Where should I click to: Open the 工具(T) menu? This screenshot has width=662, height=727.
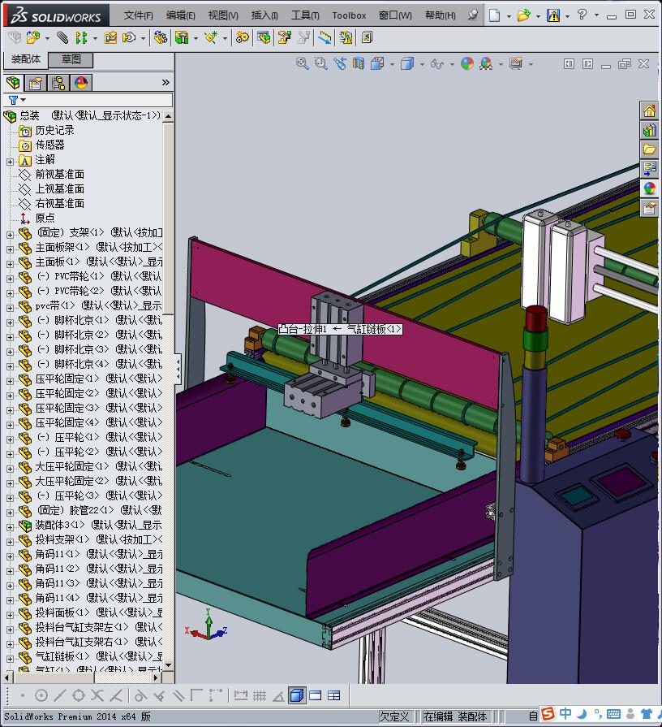click(x=305, y=15)
